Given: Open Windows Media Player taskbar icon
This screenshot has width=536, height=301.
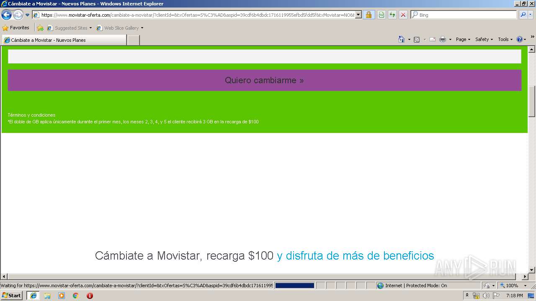Looking at the screenshot, I should pos(62,296).
